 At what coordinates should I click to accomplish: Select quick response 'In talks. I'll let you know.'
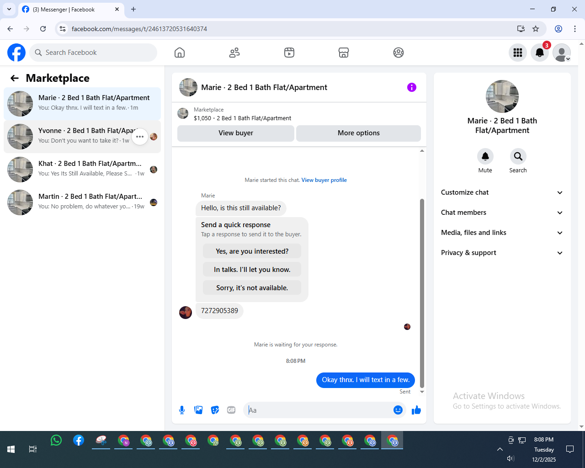pos(252,270)
